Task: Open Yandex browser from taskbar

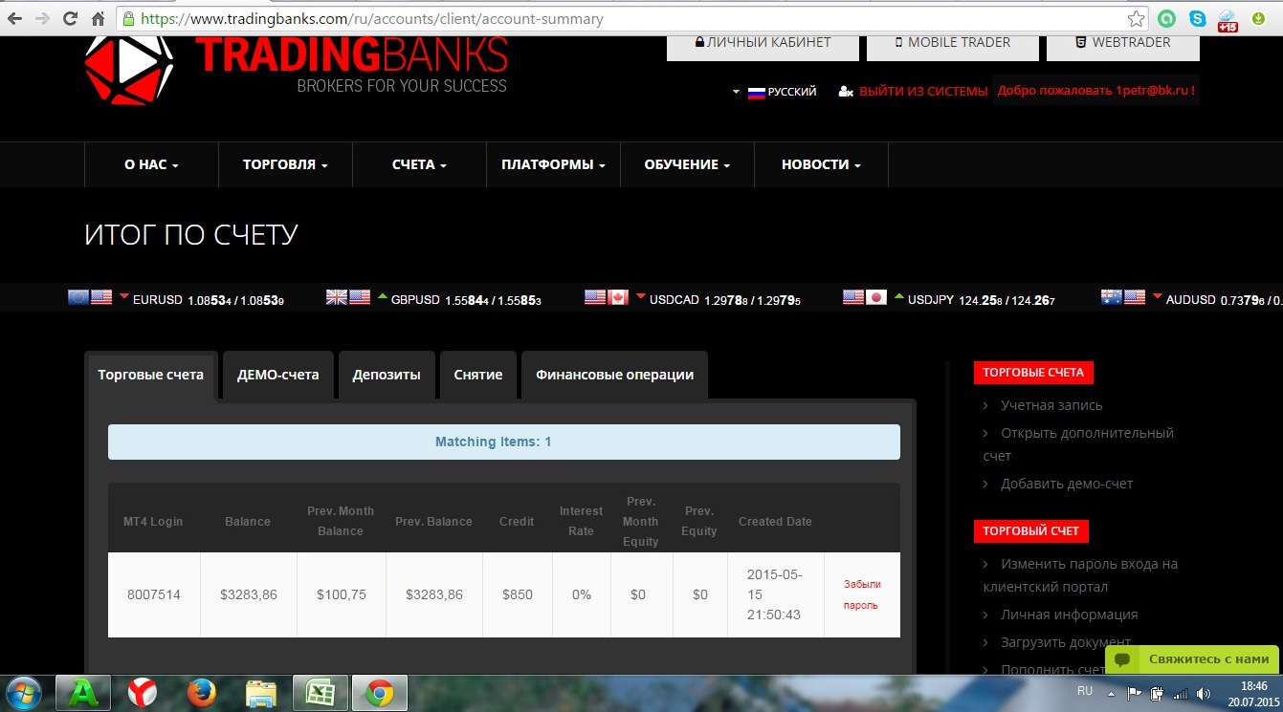Action: click(144, 692)
